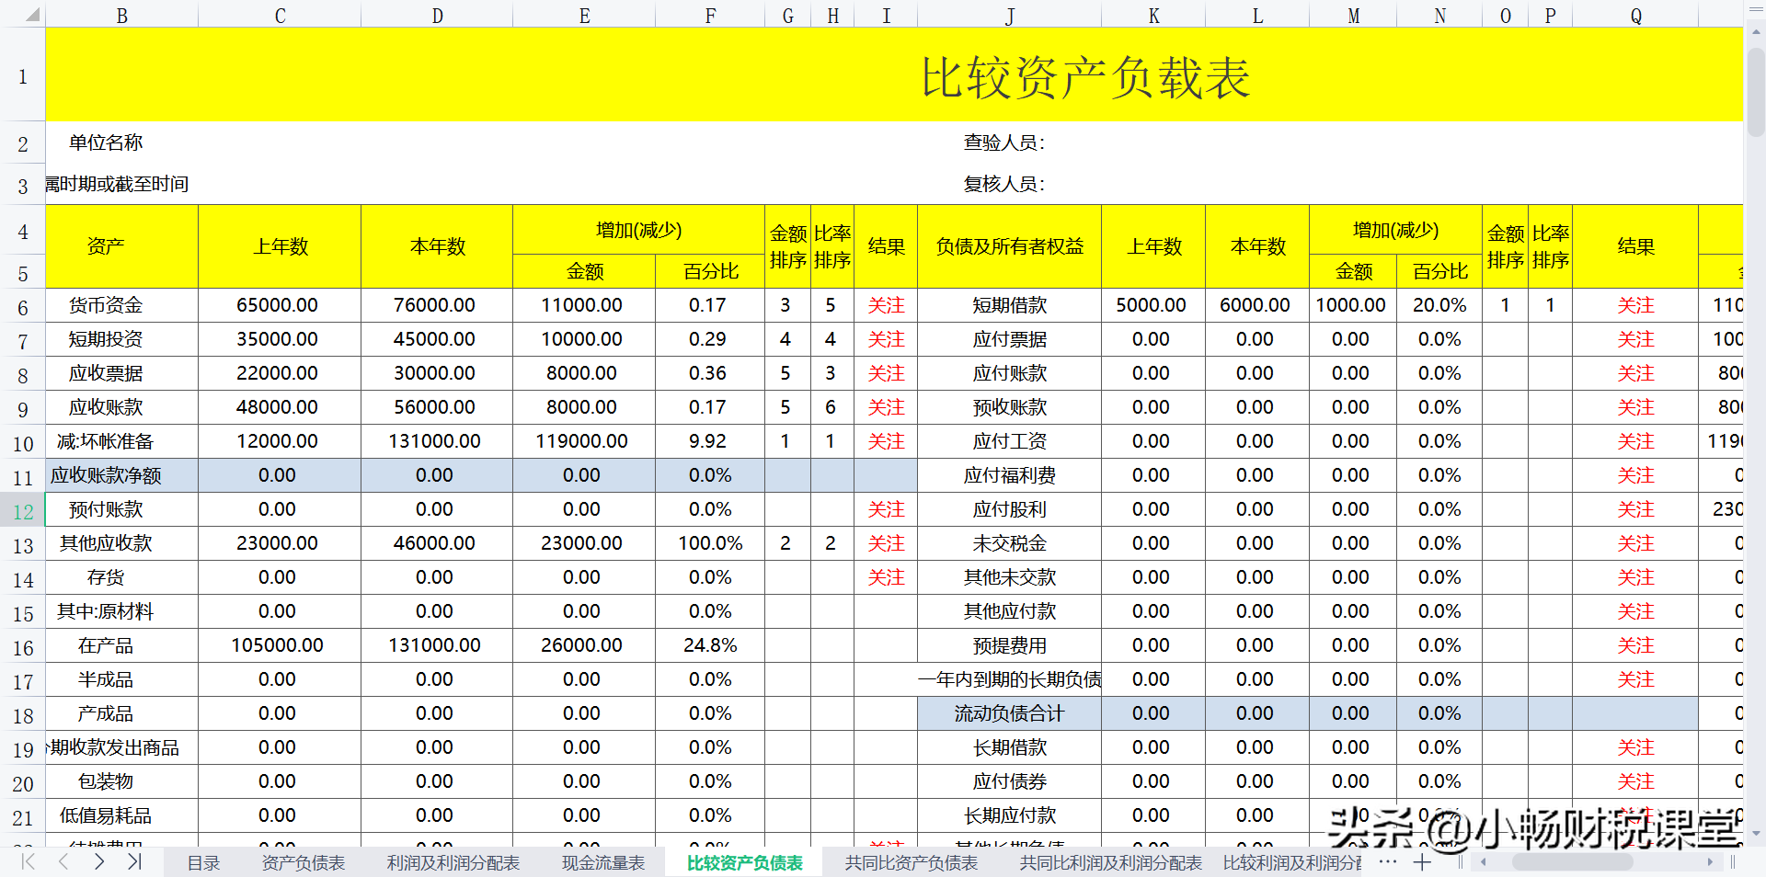
Task: Open the 利润及利润分配表 sheet tab
Action: [x=450, y=863]
